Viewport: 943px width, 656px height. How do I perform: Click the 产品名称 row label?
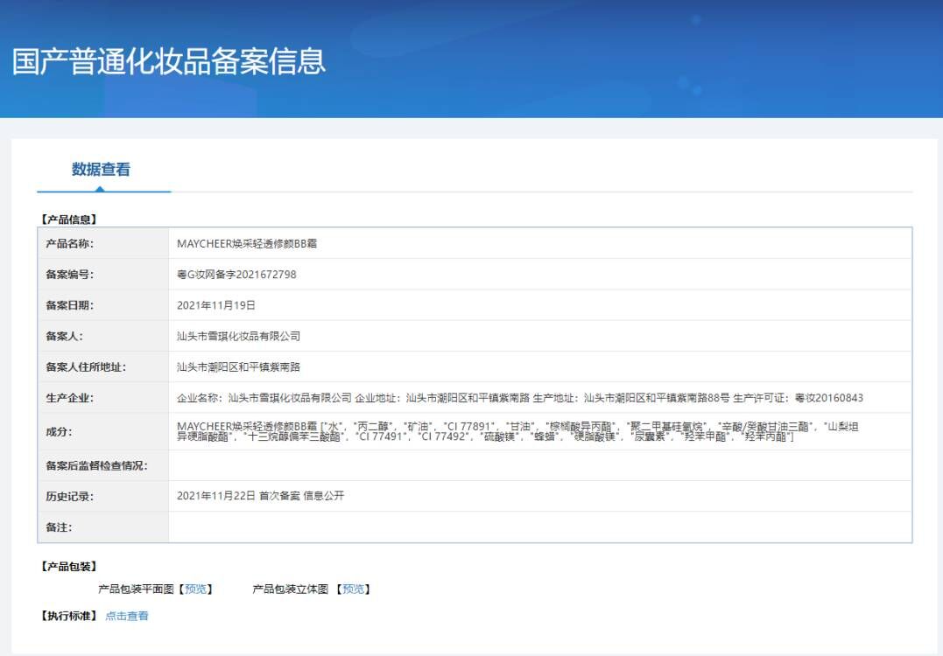point(70,244)
